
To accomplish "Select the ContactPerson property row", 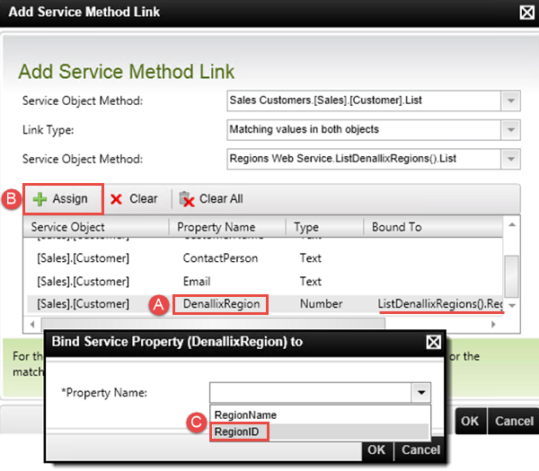I will (264, 258).
